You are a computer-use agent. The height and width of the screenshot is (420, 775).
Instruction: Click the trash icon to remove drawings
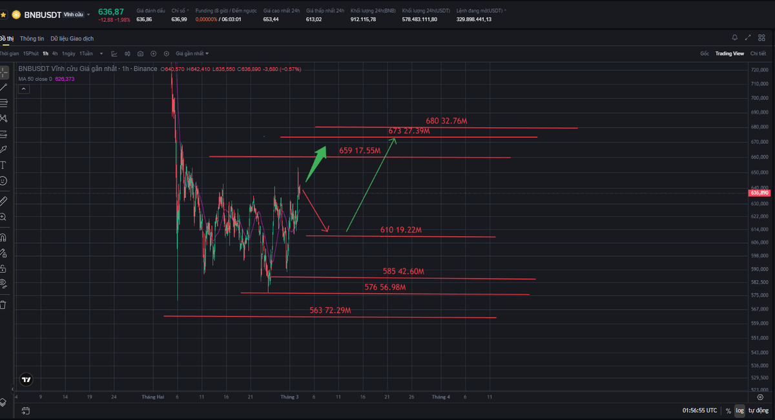pos(3,304)
